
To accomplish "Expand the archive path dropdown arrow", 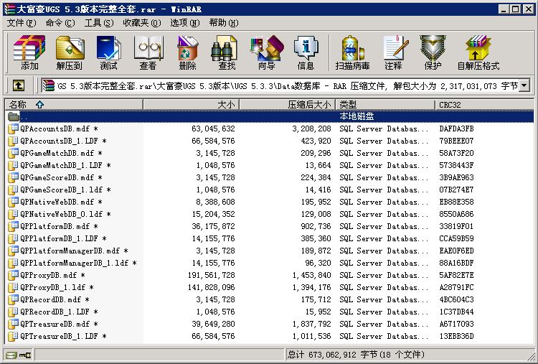I will pyautogui.click(x=524, y=85).
